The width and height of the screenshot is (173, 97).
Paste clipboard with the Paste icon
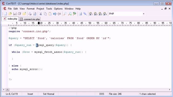[50, 14]
